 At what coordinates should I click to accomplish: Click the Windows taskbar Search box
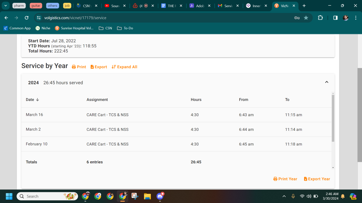[47, 196]
